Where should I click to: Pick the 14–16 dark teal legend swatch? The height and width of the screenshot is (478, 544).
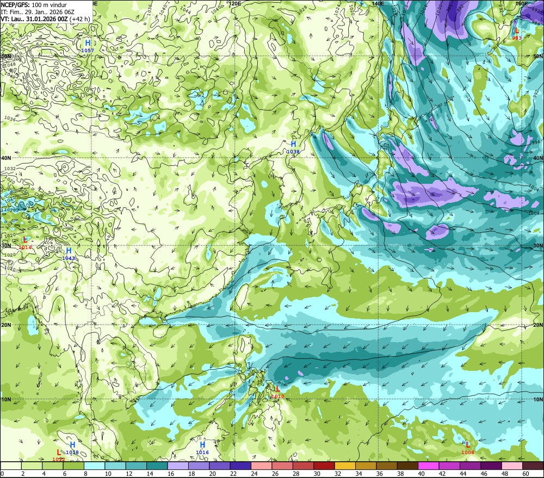coord(157,466)
